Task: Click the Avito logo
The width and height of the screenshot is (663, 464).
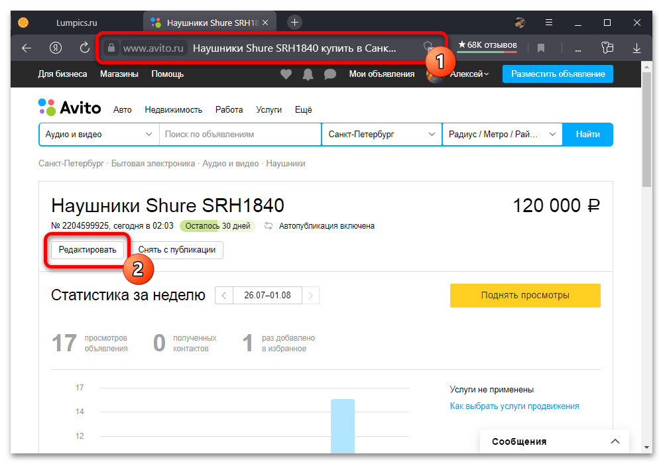Action: click(x=70, y=108)
